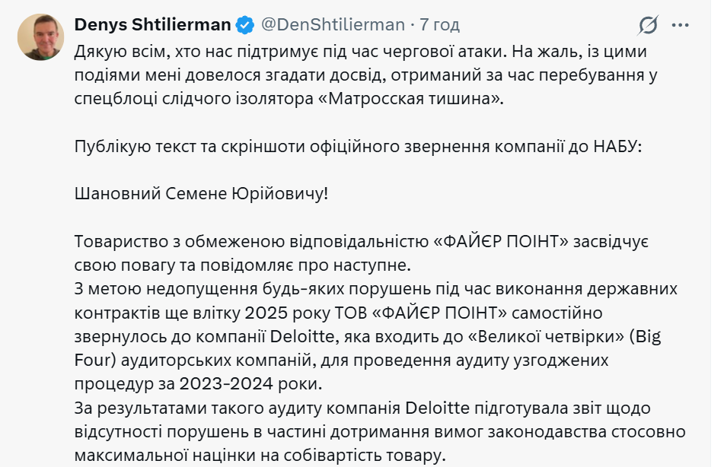
Task: Click the greeting "Шановний Семене Юрійовичу!"
Action: (201, 194)
